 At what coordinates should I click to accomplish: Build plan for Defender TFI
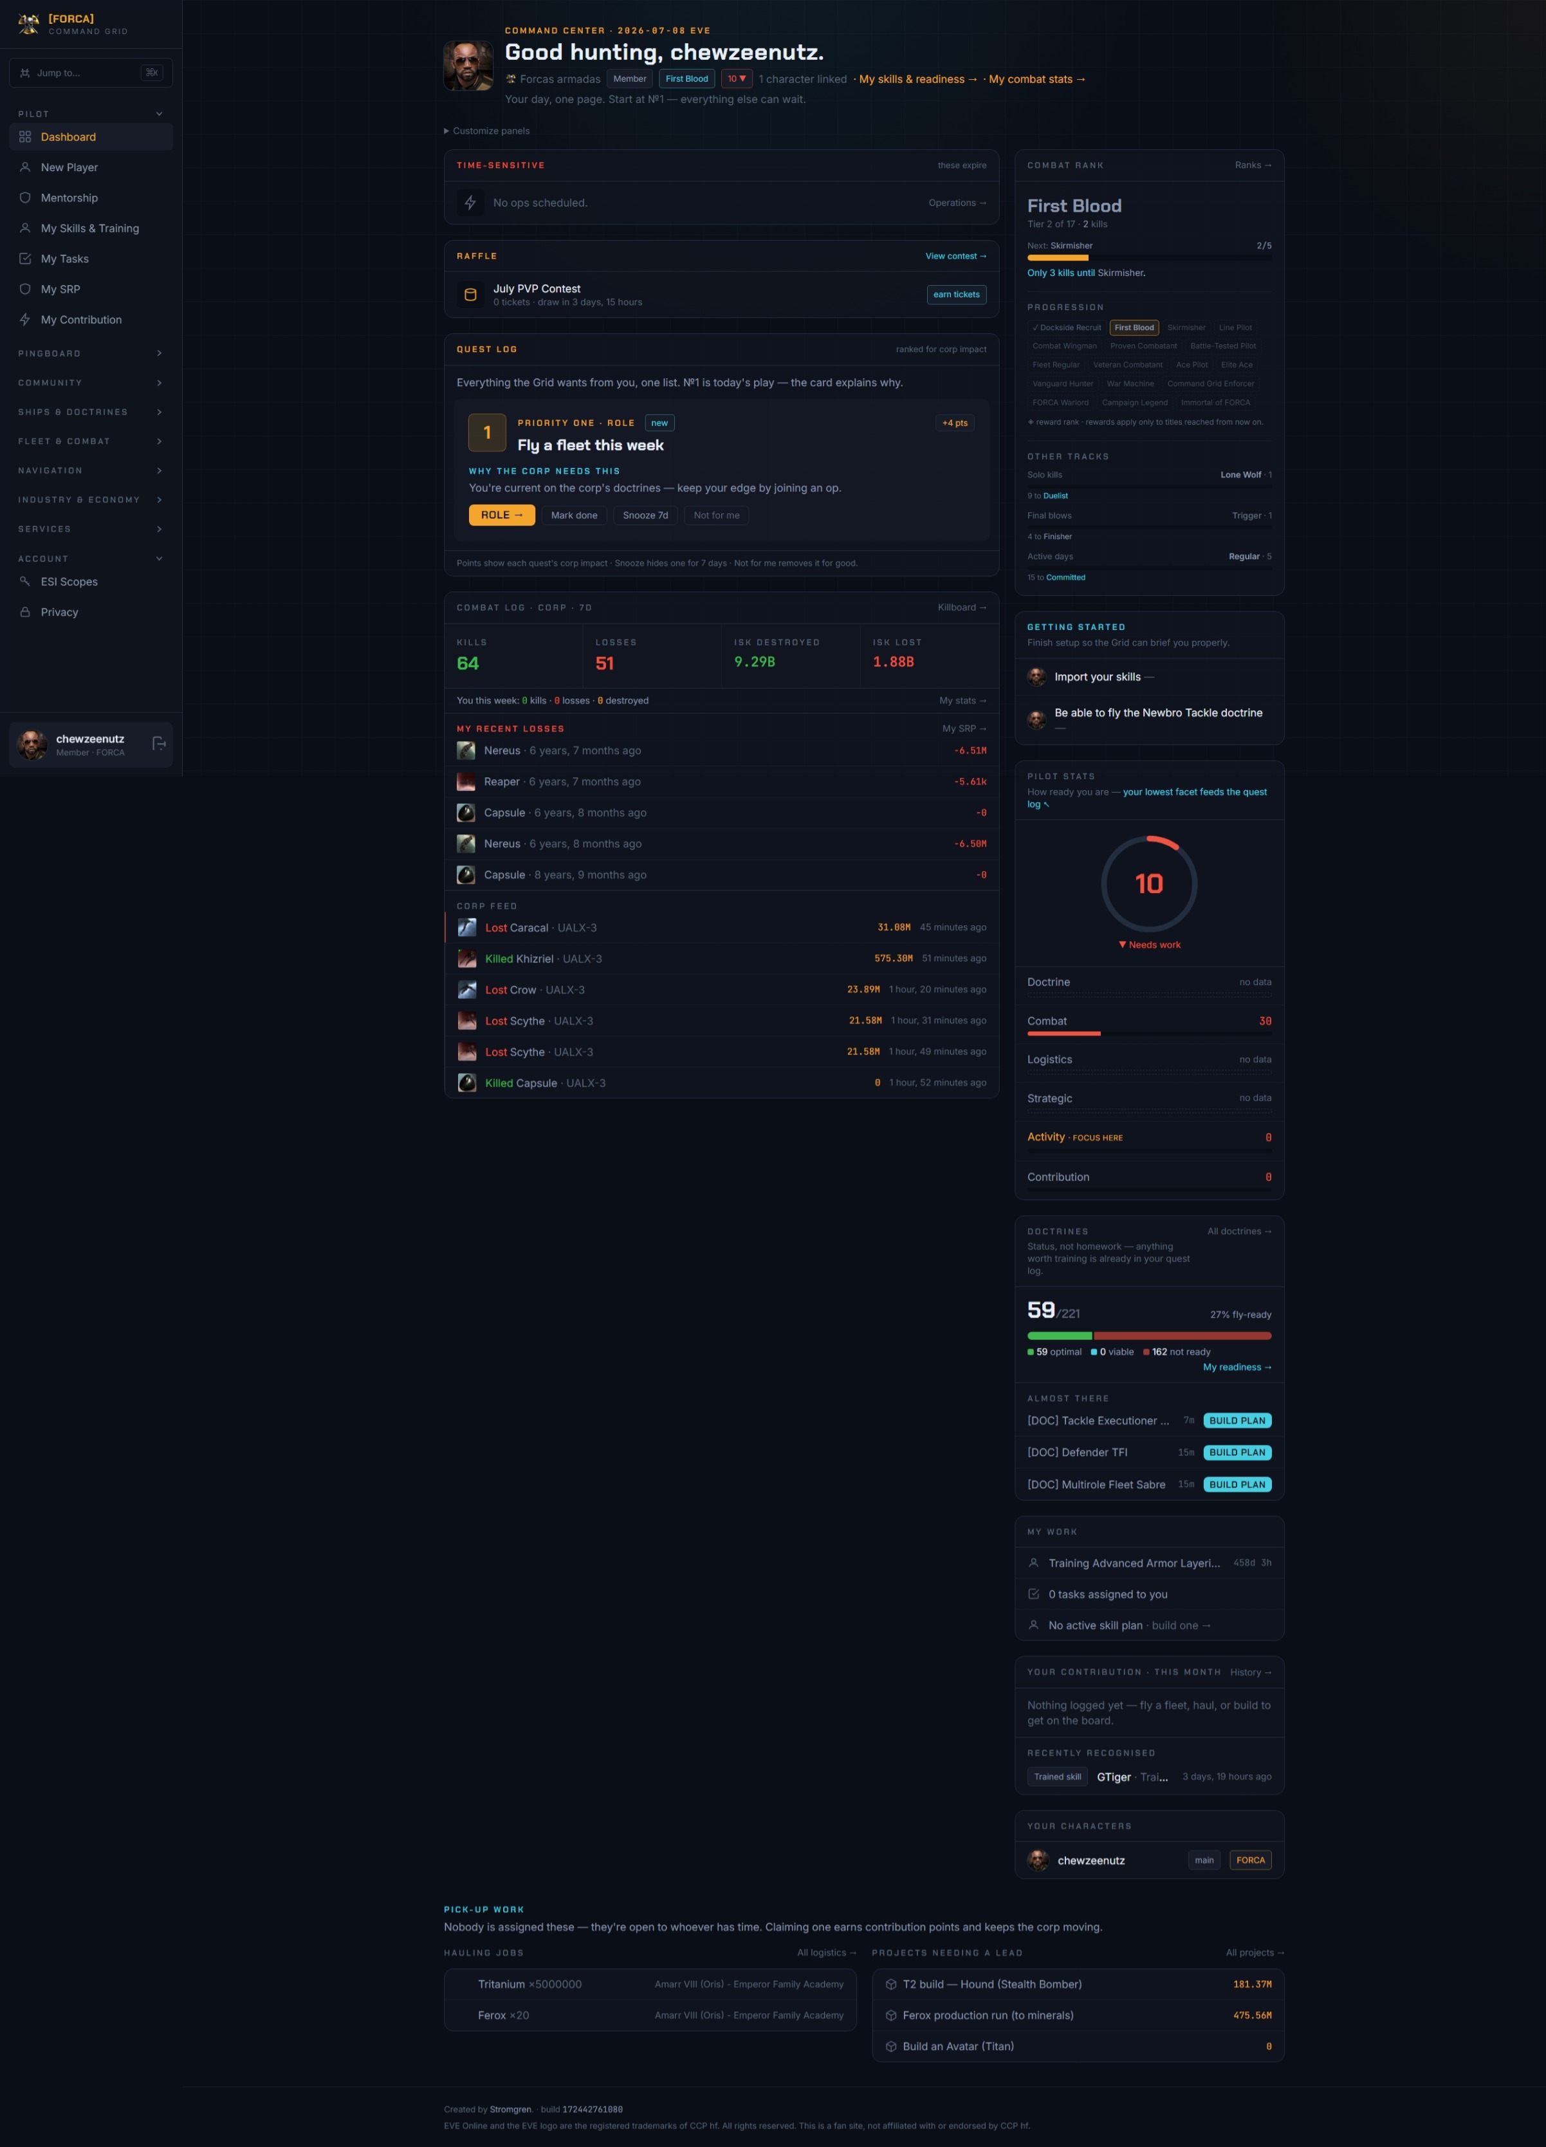1237,1452
